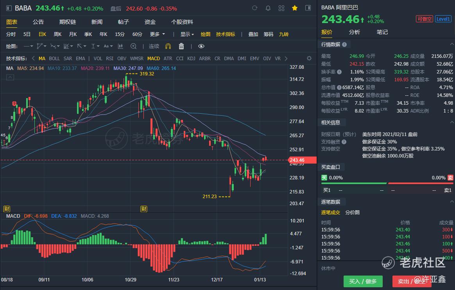Click the left 财 earnings marker
This screenshot has width=455, height=290.
pyautogui.click(x=7, y=209)
